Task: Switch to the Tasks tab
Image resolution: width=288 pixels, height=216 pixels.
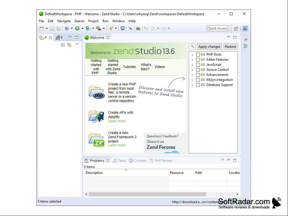Action: [x=119, y=161]
